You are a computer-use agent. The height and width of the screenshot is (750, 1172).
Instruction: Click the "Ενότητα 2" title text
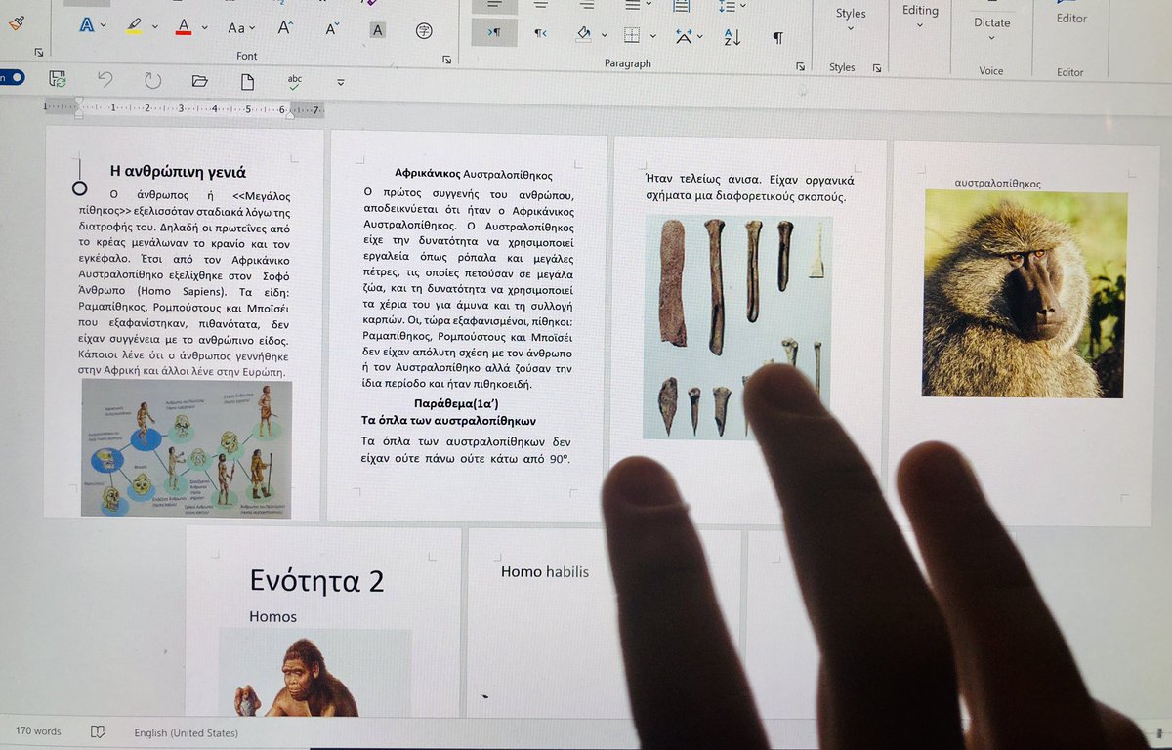[x=317, y=580]
